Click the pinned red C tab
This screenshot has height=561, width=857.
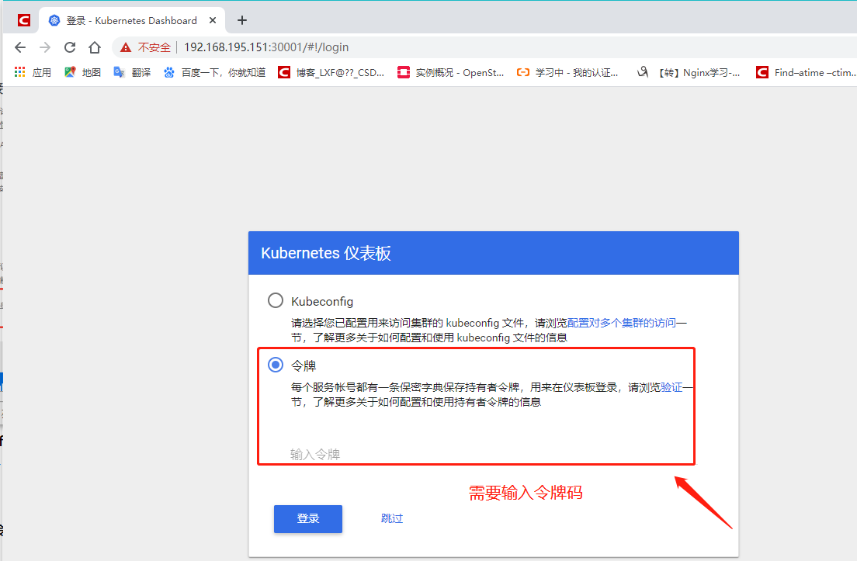[x=23, y=20]
